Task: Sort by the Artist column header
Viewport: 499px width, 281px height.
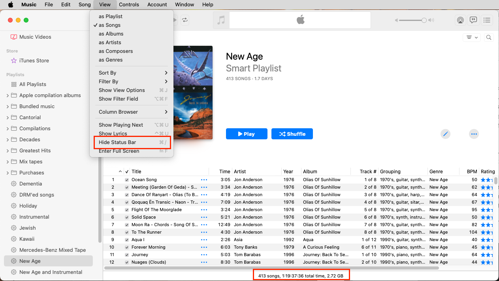Action: pyautogui.click(x=257, y=171)
